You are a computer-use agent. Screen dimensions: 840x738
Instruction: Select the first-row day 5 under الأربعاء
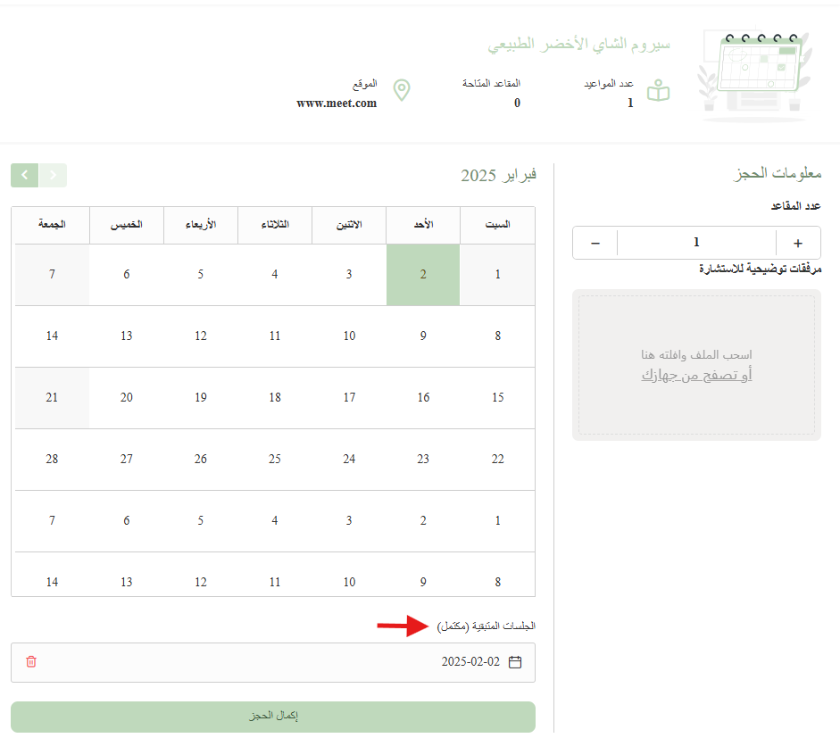pos(200,275)
